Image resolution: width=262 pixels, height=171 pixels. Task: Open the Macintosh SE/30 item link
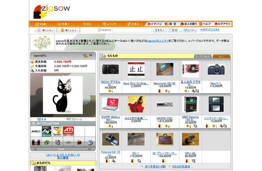165,83
